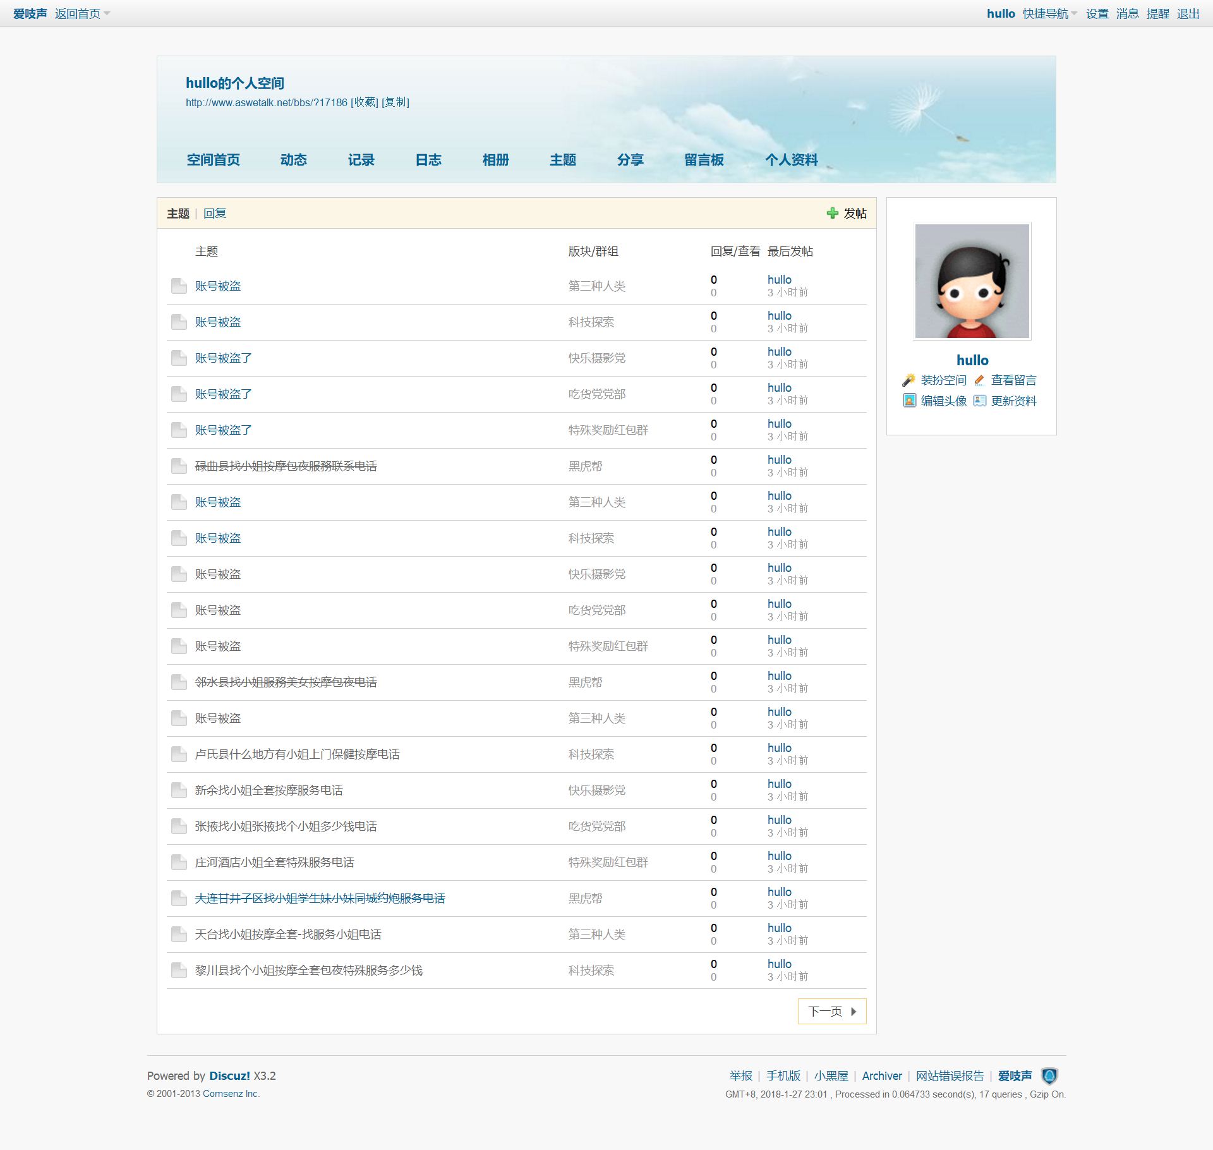Click the 举报 link in the footer

click(x=741, y=1075)
